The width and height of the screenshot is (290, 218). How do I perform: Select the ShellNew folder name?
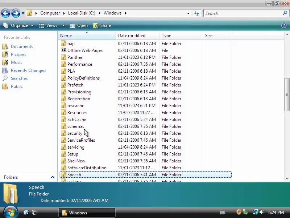click(x=76, y=161)
